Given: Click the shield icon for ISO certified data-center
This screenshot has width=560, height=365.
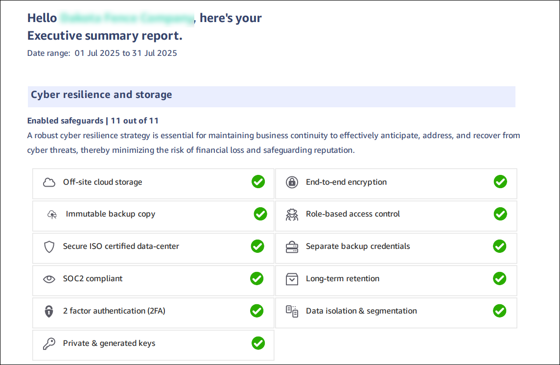Looking at the screenshot, I should [x=49, y=246].
